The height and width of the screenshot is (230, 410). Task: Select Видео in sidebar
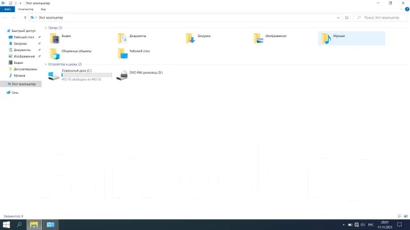(19, 63)
